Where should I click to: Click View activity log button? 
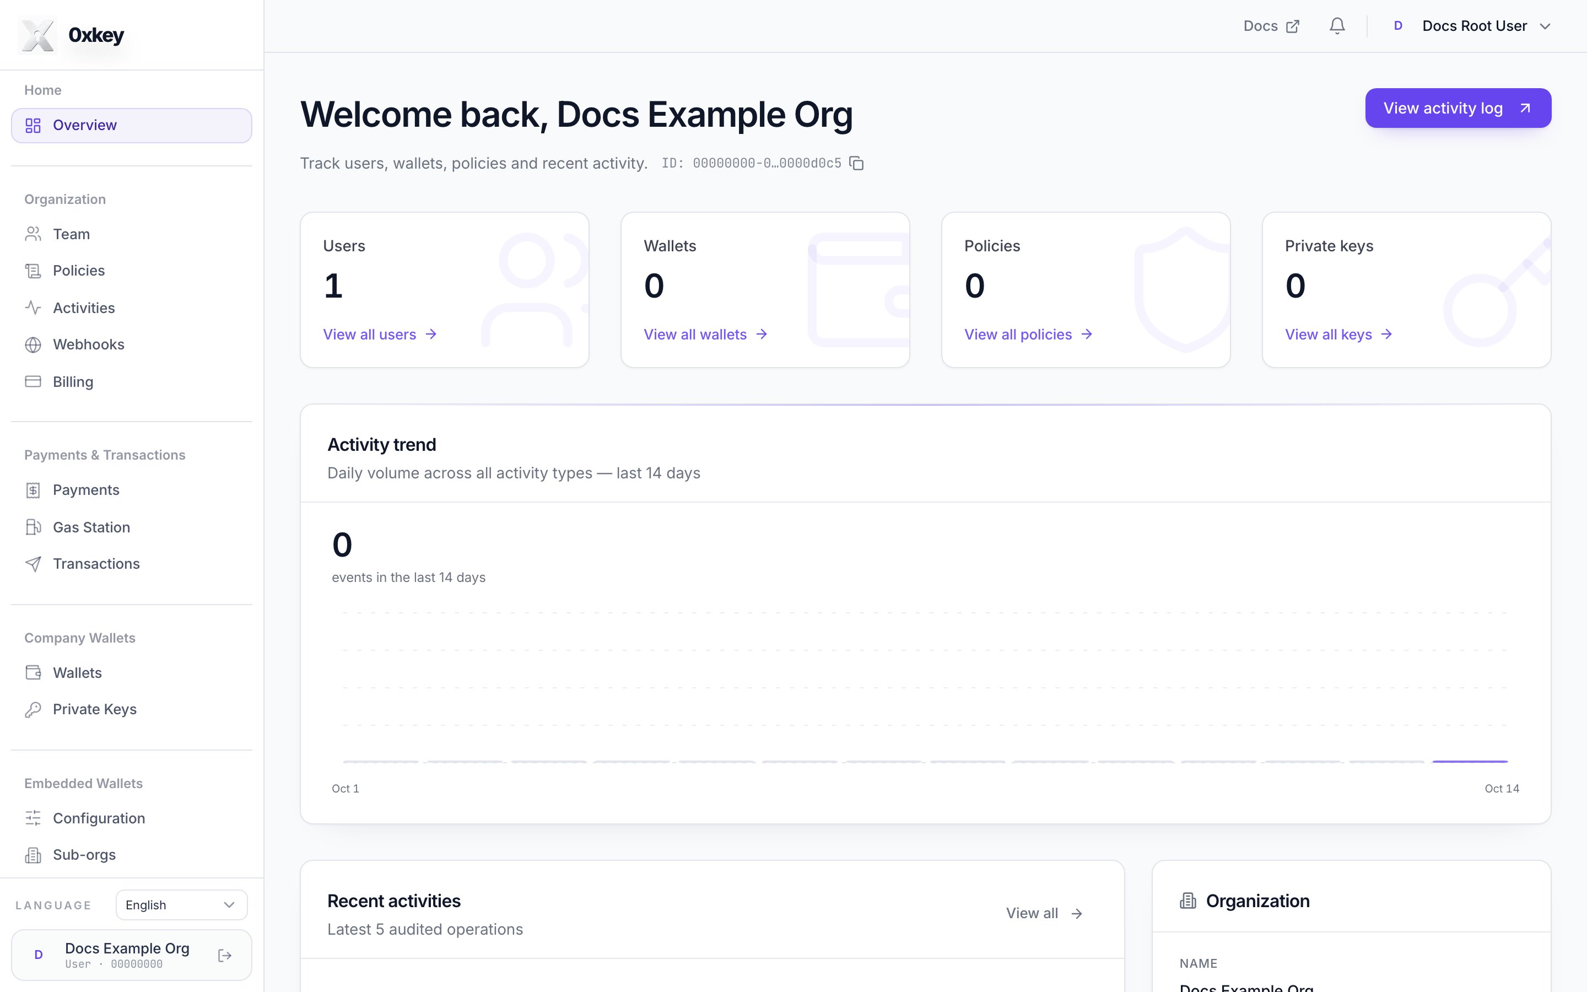tap(1458, 108)
